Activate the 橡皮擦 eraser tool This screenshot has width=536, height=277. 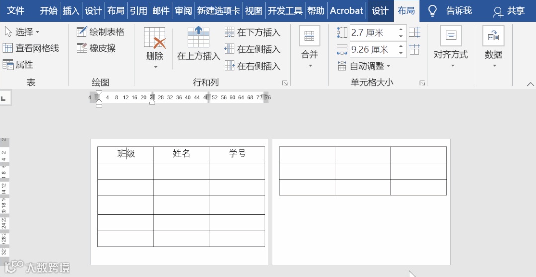point(96,48)
